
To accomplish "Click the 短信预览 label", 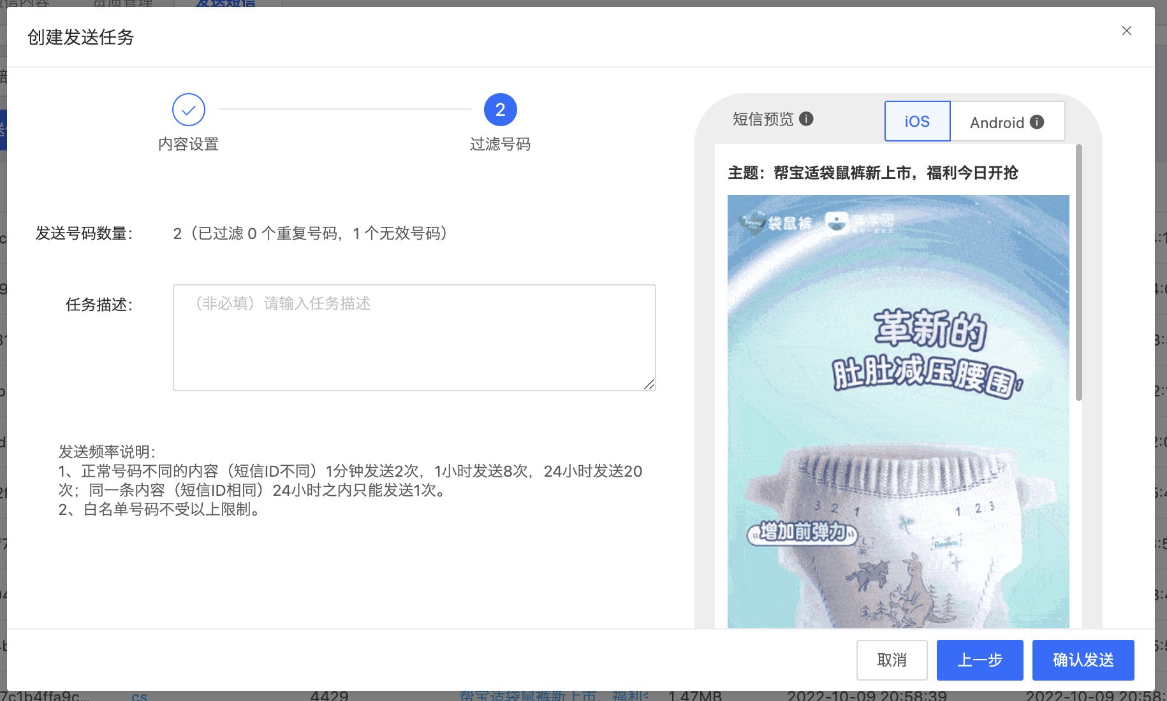I will (x=763, y=119).
